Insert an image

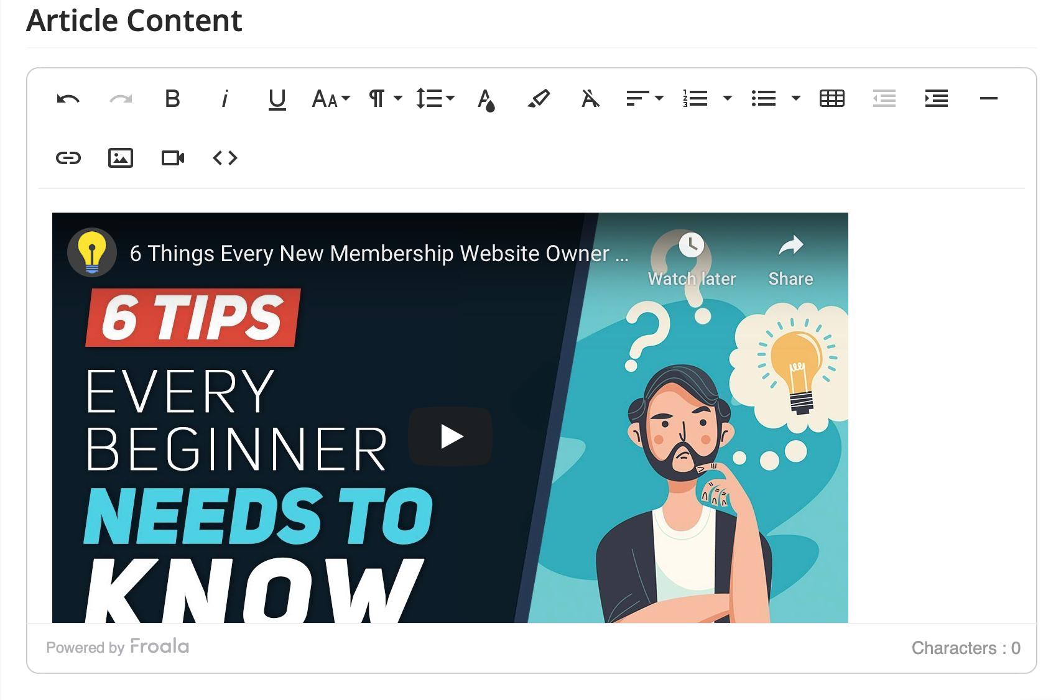coord(120,158)
